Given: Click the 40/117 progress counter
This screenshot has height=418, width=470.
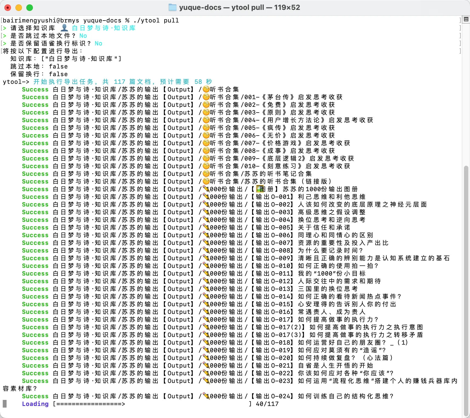Looking at the screenshot, I should coord(267,404).
